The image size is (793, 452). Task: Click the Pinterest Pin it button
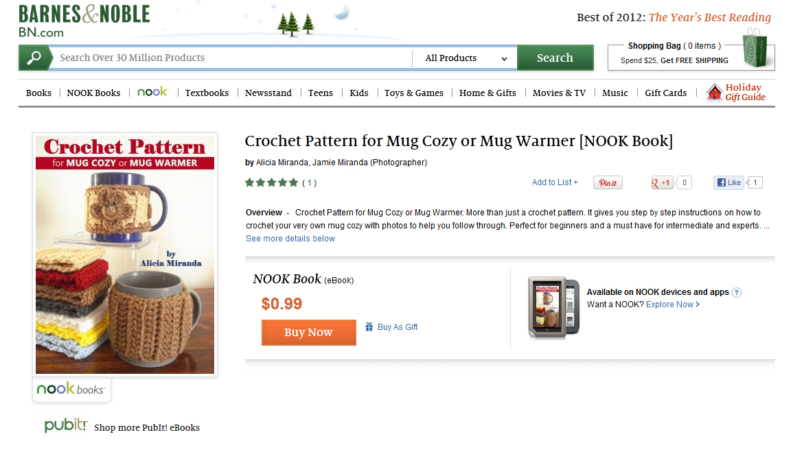(608, 182)
